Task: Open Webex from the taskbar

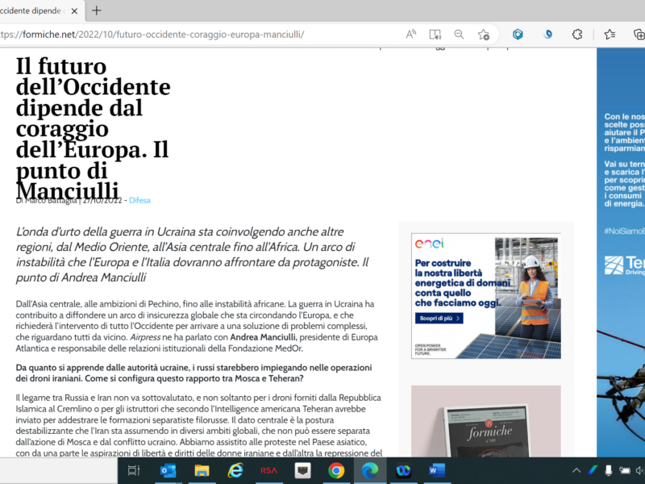Action: click(x=404, y=470)
